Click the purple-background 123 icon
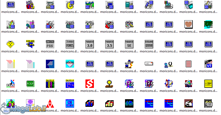This screenshot has height=115, width=221. point(149,84)
